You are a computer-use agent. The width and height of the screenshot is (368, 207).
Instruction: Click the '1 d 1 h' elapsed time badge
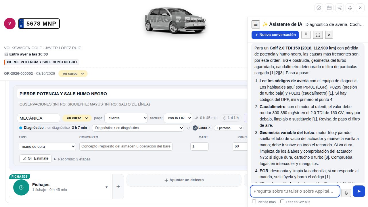tap(231, 118)
